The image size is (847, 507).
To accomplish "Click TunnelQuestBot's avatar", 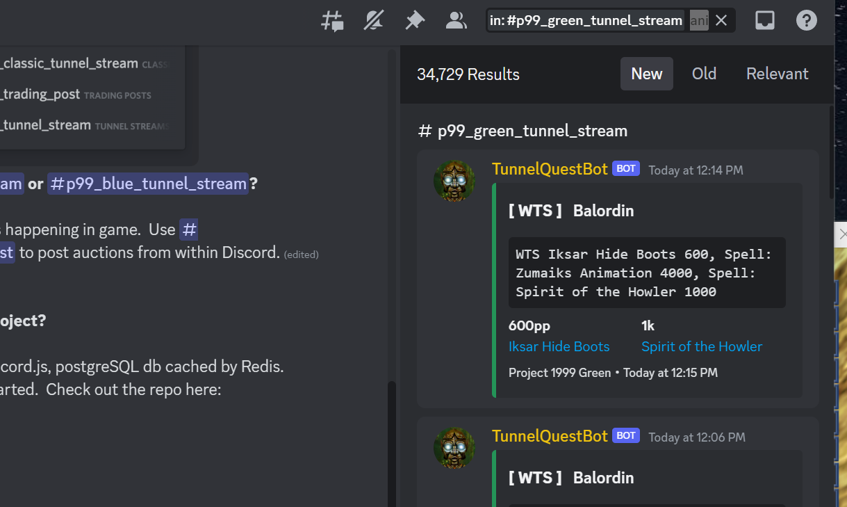I will 454,181.
